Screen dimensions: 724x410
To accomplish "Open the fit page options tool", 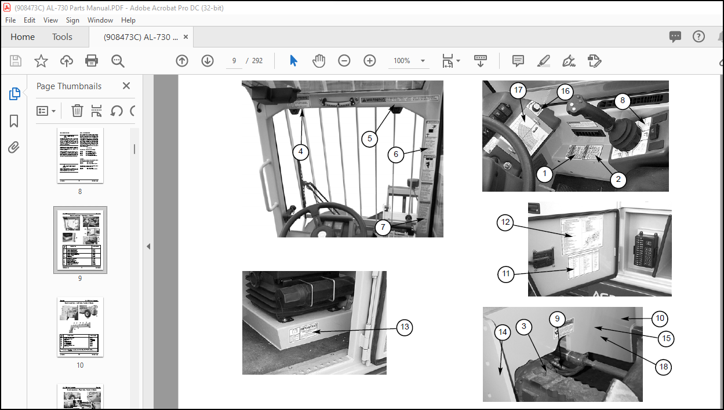I will click(x=450, y=61).
